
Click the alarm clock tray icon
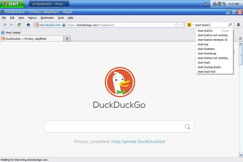tap(220, 4)
